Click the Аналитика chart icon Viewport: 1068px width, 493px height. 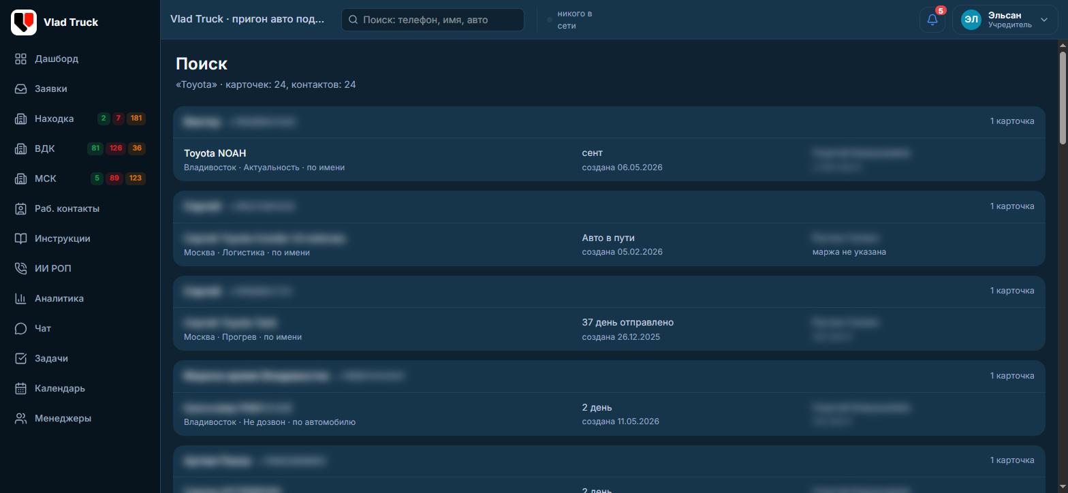(21, 299)
